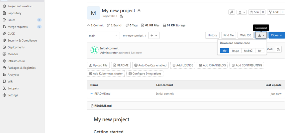The width and height of the screenshot is (289, 133).
Task: Open my-new-project breadcrumb path
Action: click(x=133, y=36)
